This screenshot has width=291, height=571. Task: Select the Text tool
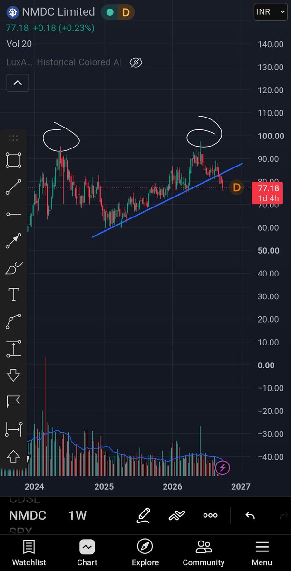(13, 295)
